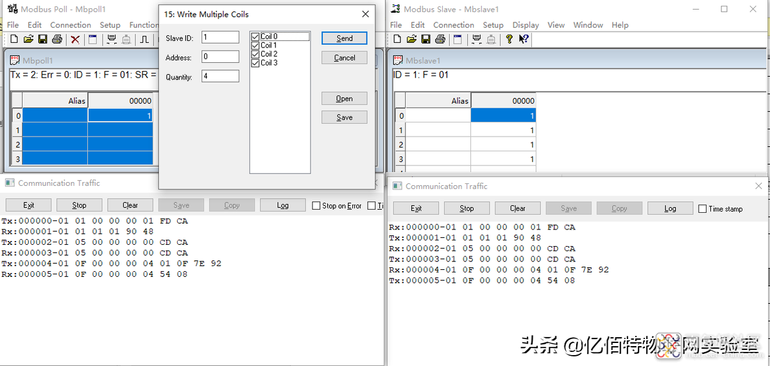Click Open file icon in Modbus Poll toolbar
The width and height of the screenshot is (770, 366).
pos(28,40)
